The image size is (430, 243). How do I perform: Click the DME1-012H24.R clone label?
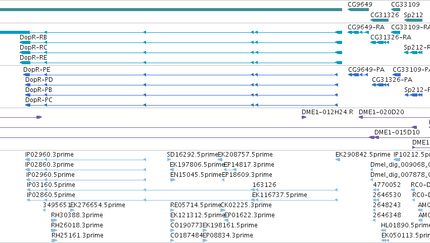(x=327, y=112)
